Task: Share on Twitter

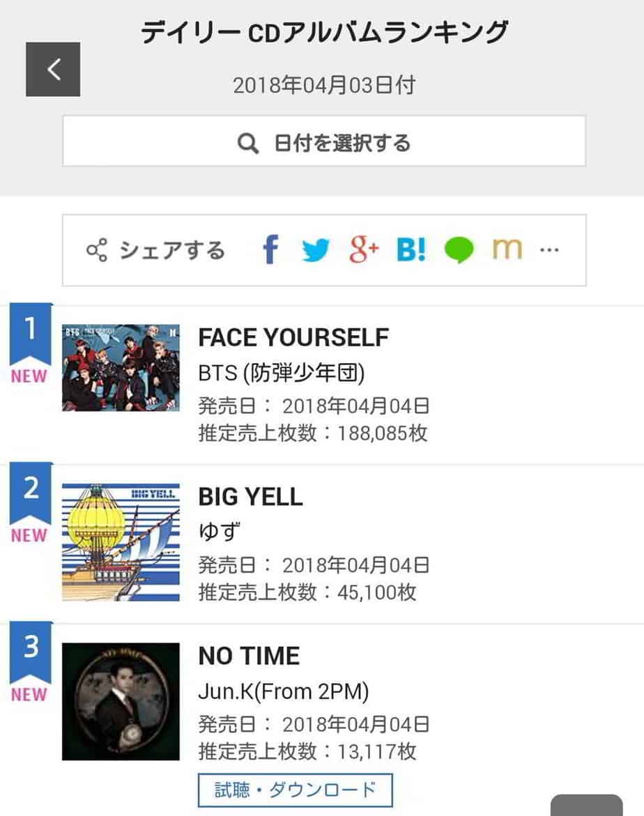Action: click(x=316, y=249)
